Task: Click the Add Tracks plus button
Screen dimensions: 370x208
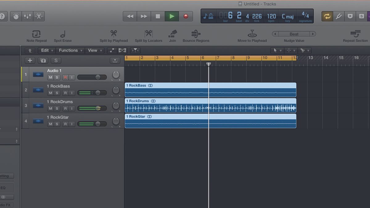Action: (x=30, y=60)
